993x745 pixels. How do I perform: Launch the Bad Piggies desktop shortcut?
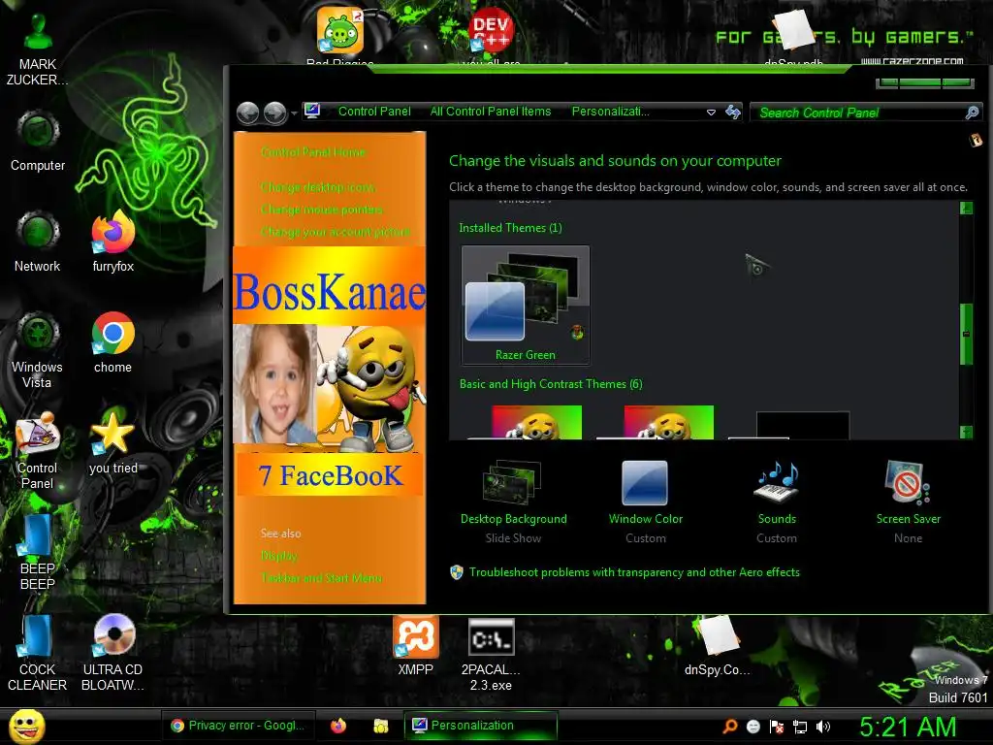click(340, 35)
